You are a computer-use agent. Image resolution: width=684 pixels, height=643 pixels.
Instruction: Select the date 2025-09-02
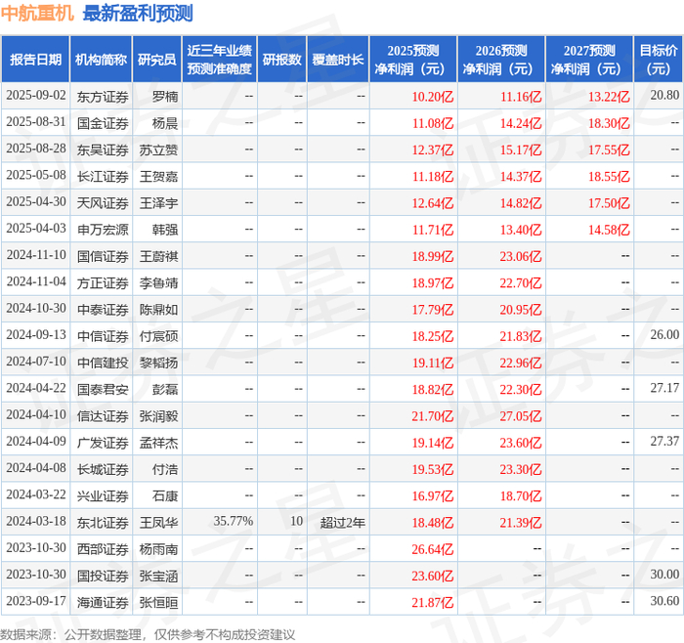pyautogui.click(x=36, y=96)
